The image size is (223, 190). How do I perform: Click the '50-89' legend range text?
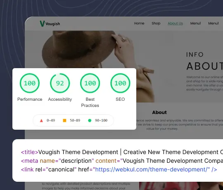click(x=75, y=121)
